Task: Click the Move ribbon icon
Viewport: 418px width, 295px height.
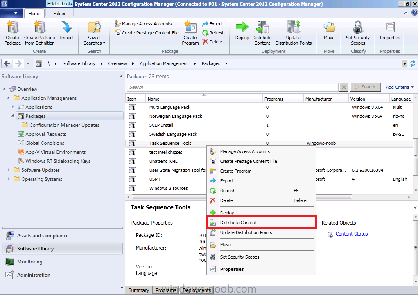Action: tap(329, 30)
